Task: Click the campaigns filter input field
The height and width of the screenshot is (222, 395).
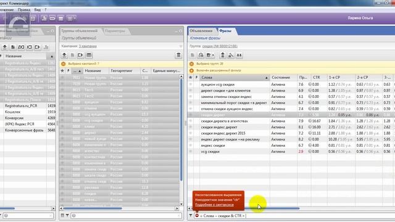Action: click(x=28, y=216)
